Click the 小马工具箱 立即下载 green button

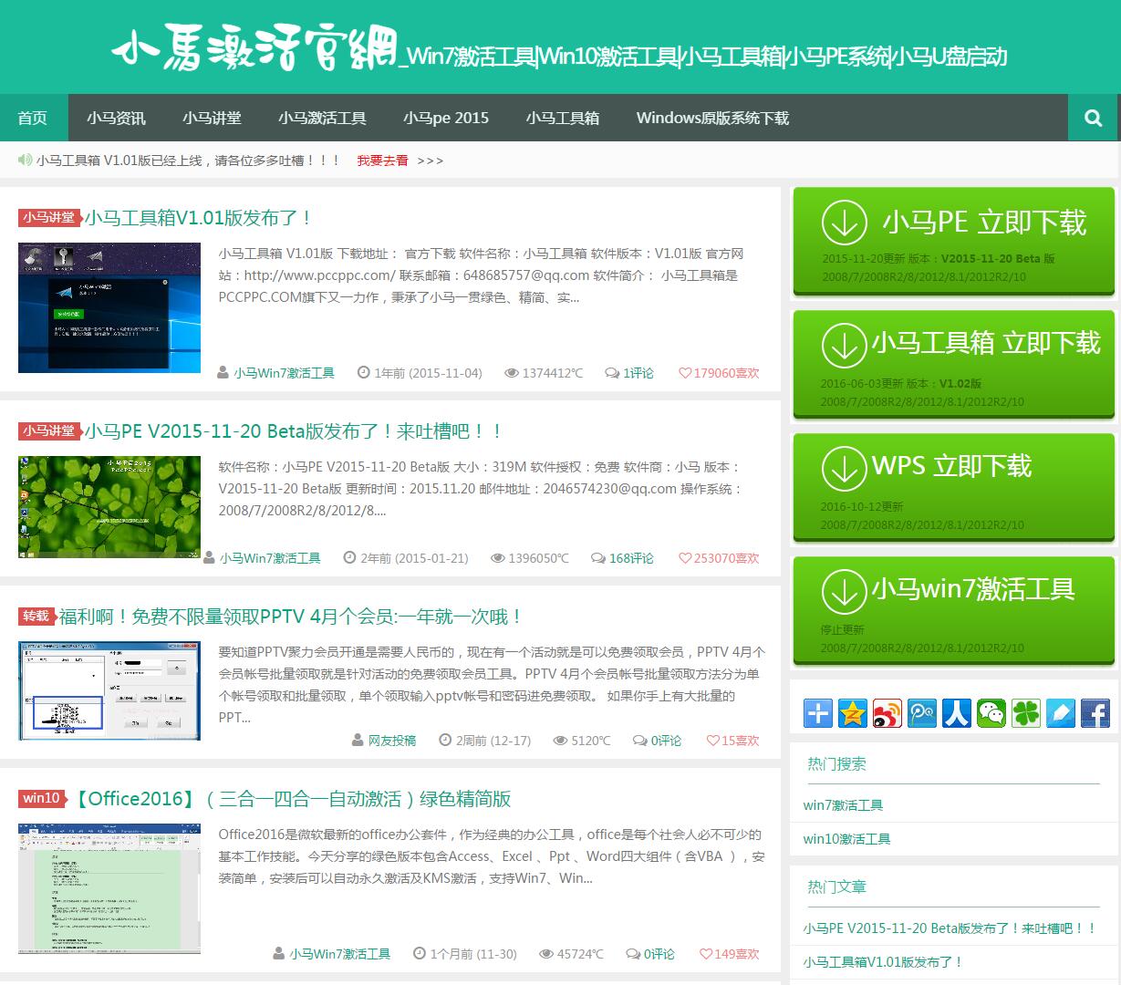[953, 364]
